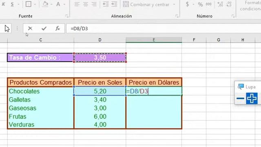This screenshot has width=261, height=147.
Task: Select price cell 4,00
Action: (x=100, y=125)
